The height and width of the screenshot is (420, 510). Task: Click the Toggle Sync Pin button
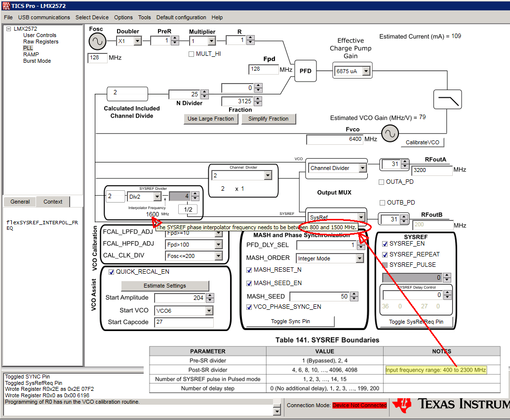[x=290, y=321]
